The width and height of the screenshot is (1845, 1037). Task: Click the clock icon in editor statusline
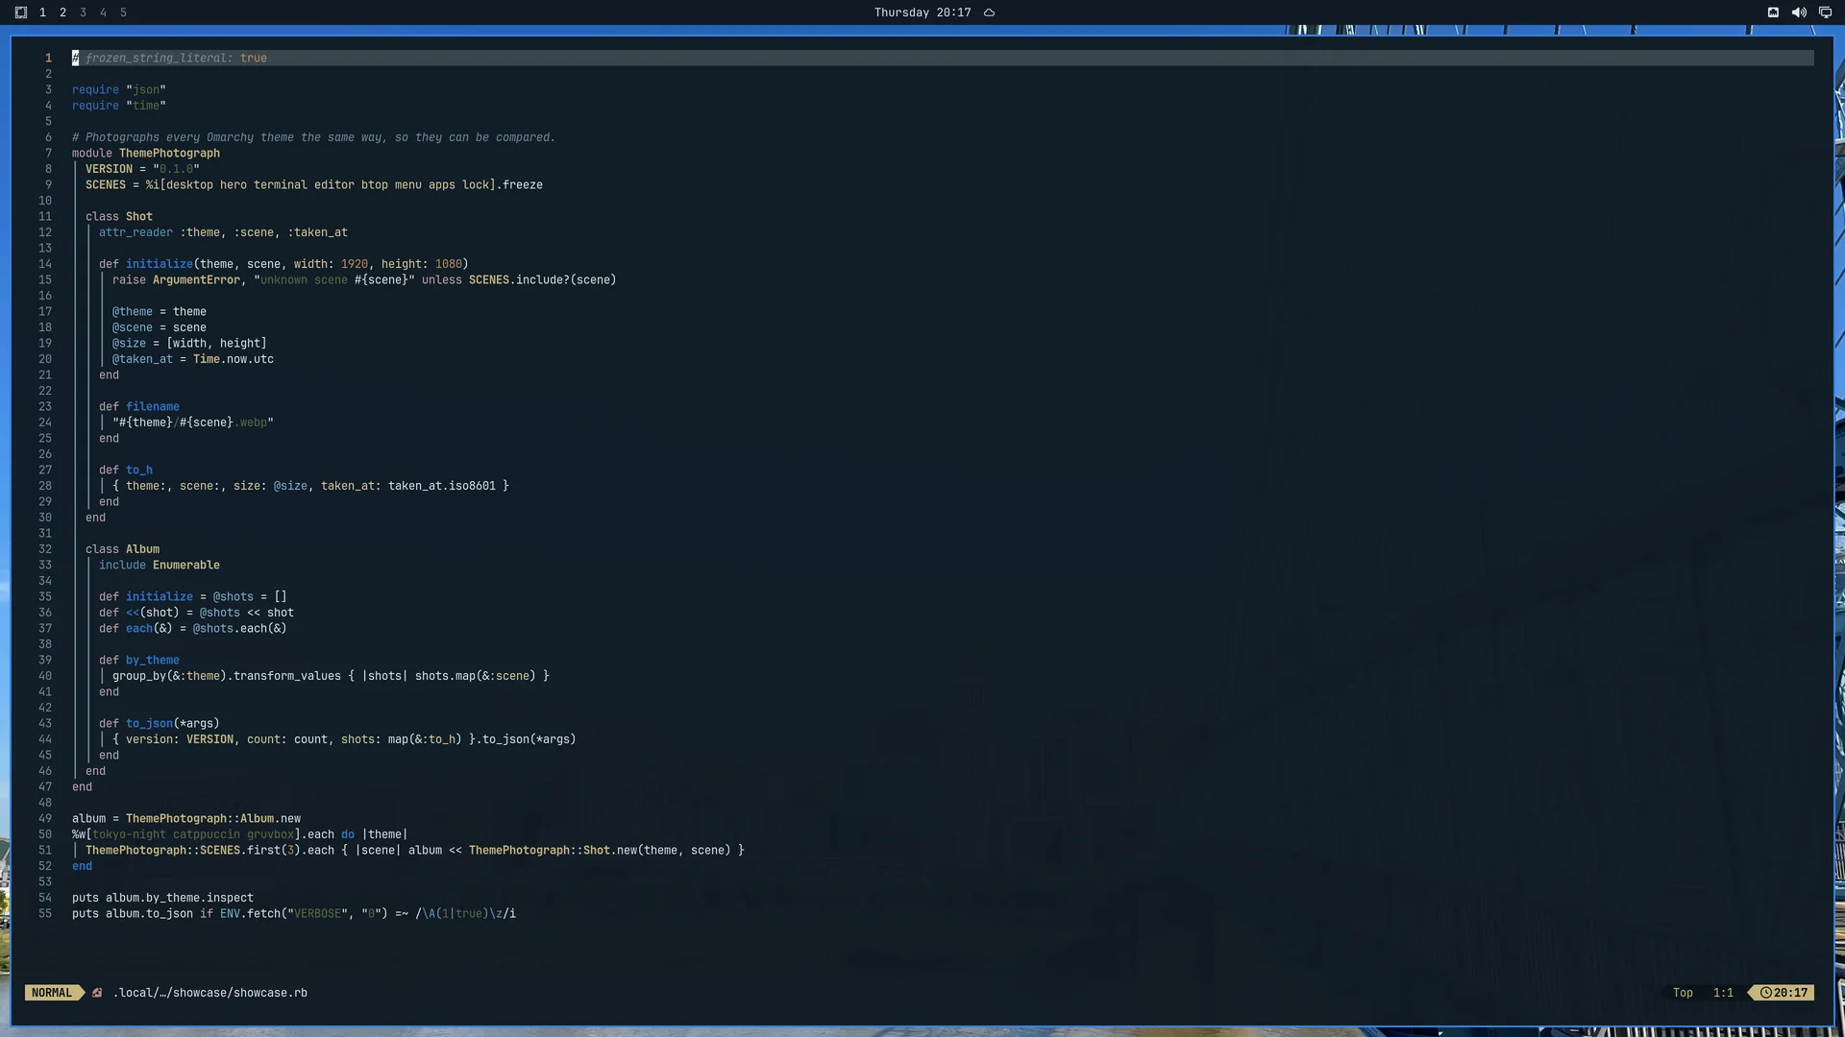[x=1766, y=993]
